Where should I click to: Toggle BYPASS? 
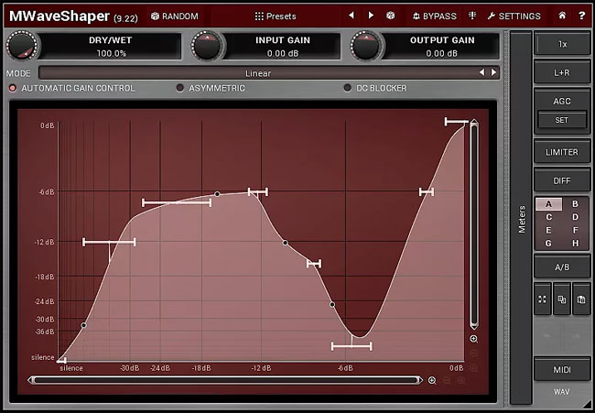(435, 16)
